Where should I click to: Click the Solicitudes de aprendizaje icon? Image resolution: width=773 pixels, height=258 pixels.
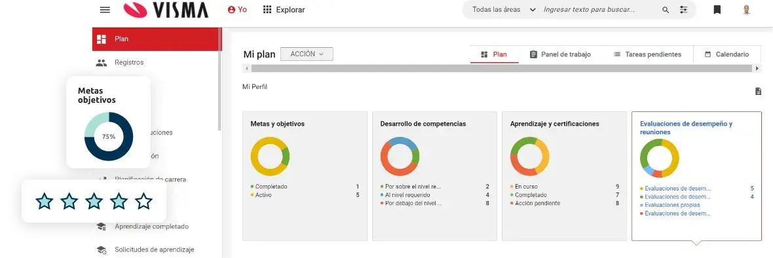click(x=101, y=249)
